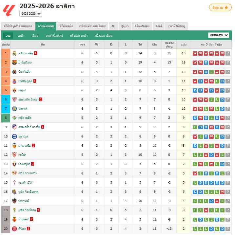Select the เยือน (away) sub-filter
This screenshot has height=235, width=235.
(x=35, y=35)
